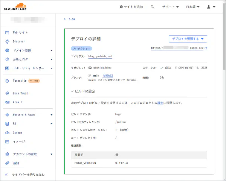Screen dimensions: 226x181
Task: Click サイドバーを折りたたむ
Action: pyautogui.click(x=28, y=175)
